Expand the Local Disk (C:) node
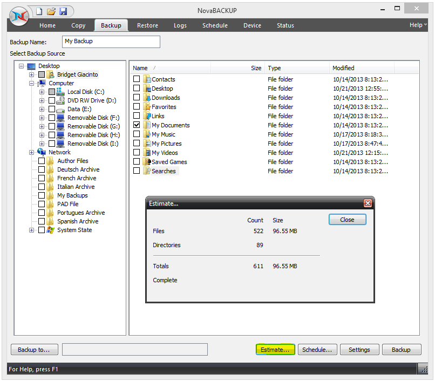 (x=42, y=92)
